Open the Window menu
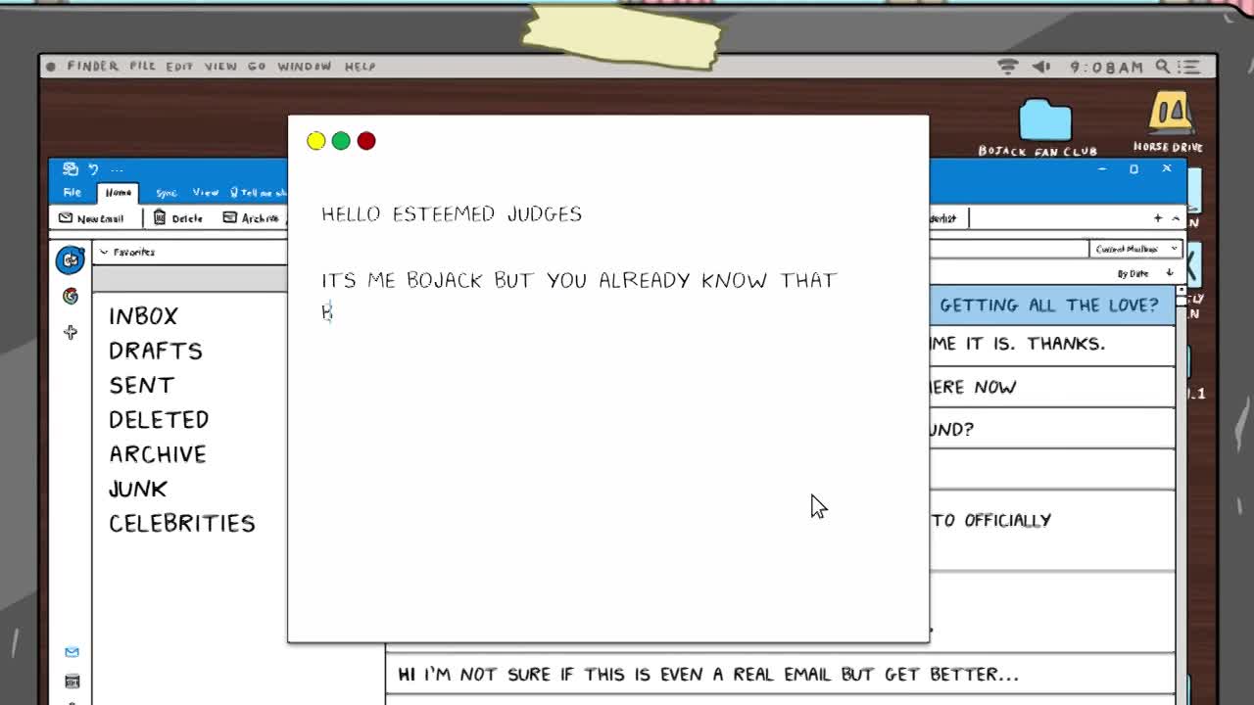 [305, 67]
